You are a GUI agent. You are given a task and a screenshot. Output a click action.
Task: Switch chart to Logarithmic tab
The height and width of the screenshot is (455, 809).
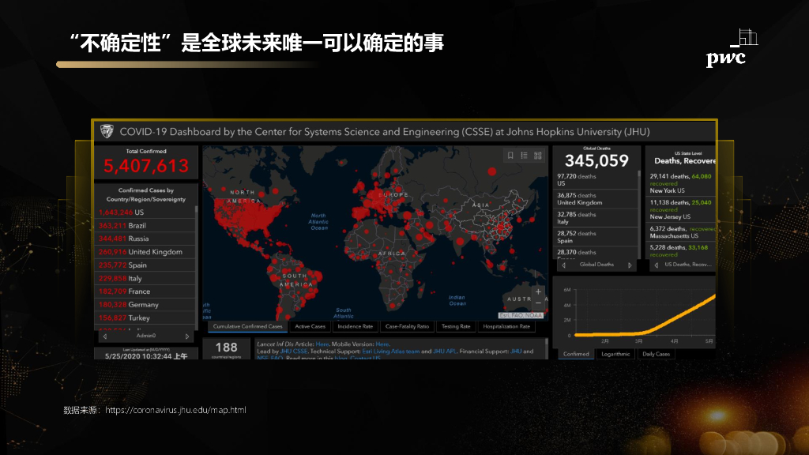[615, 354]
